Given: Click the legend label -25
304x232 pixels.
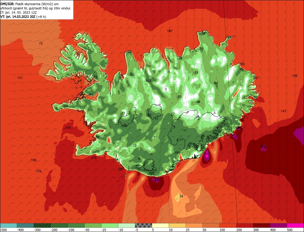Looking at the screenshot, I should (x=104, y=230).
